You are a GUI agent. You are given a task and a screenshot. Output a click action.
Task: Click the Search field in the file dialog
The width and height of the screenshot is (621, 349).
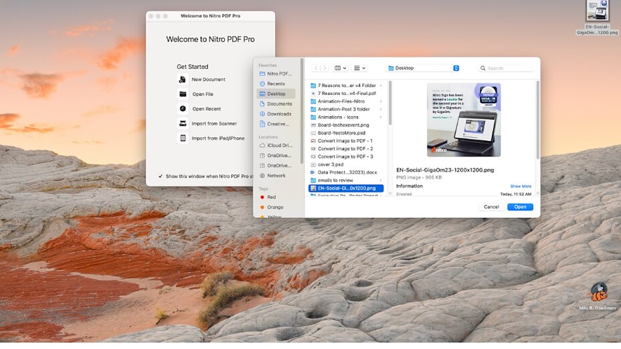tap(506, 68)
